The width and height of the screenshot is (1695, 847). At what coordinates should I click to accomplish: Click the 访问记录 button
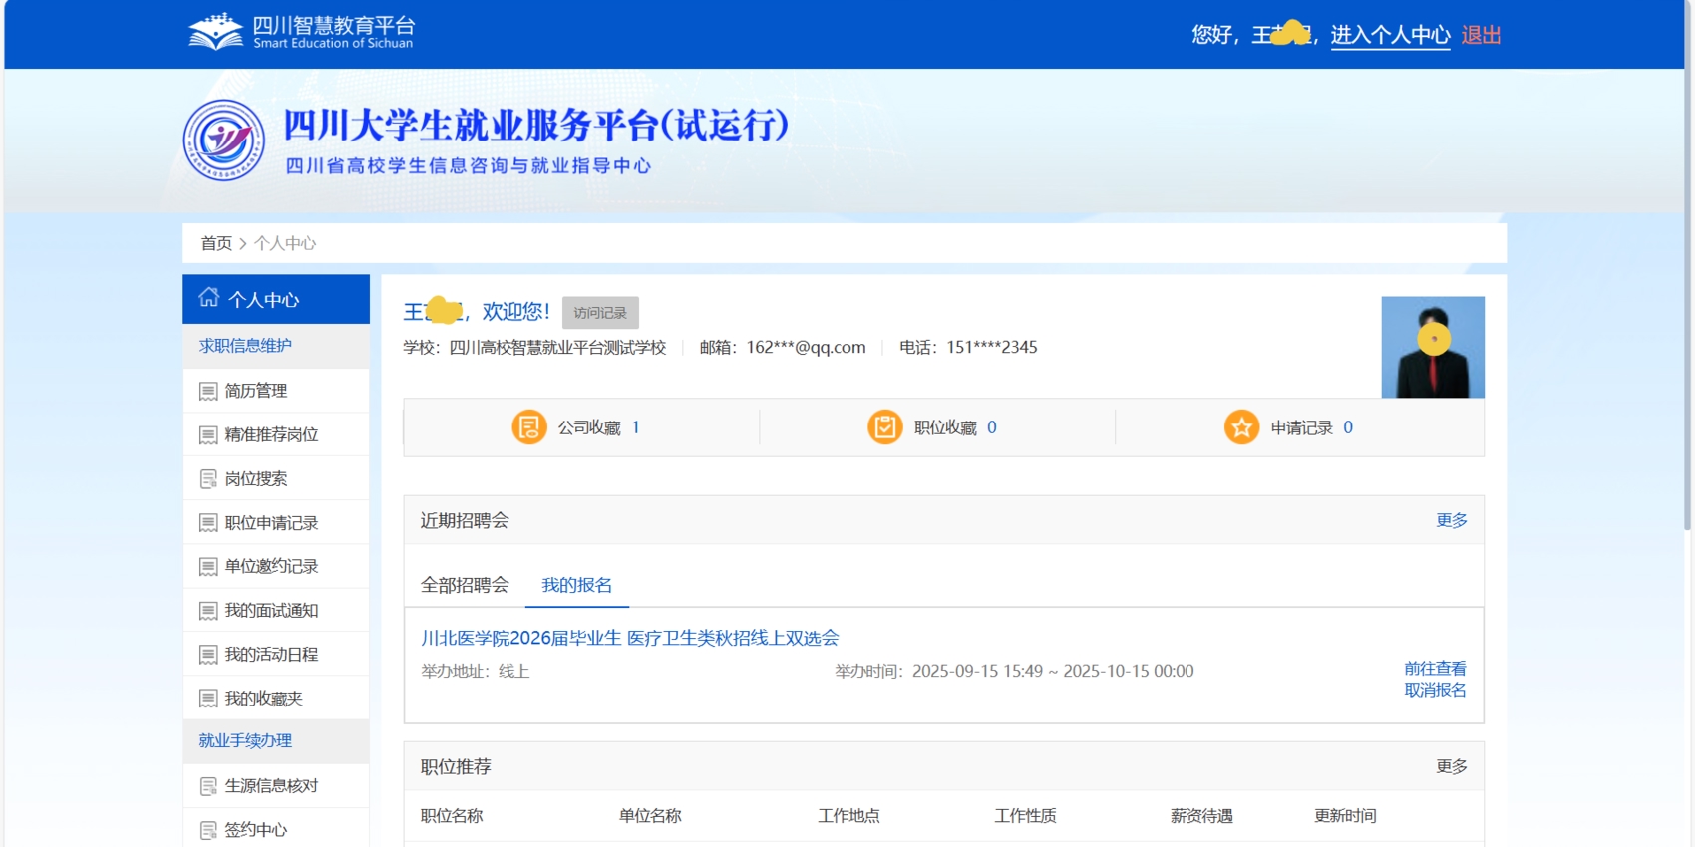600,313
